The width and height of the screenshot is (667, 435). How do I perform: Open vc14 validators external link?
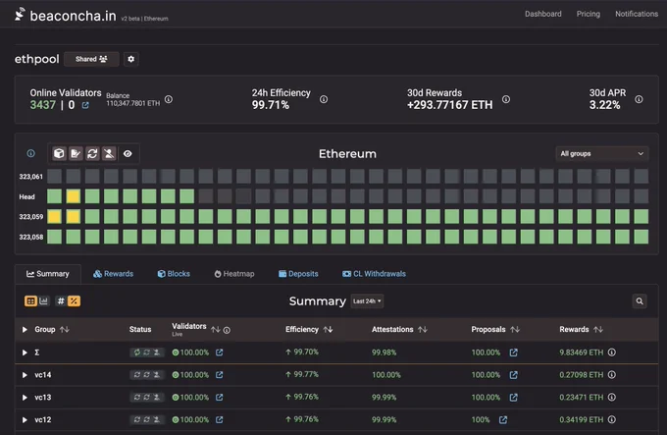(x=219, y=375)
